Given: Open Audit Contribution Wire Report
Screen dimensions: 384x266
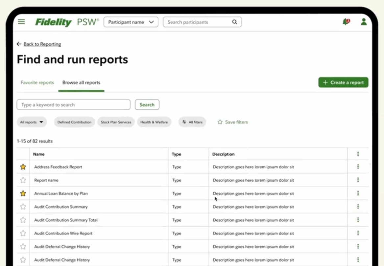Looking at the screenshot, I should (63, 233).
